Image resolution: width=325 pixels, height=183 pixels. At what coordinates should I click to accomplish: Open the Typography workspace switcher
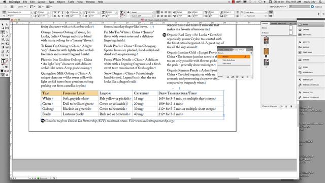point(277,7)
